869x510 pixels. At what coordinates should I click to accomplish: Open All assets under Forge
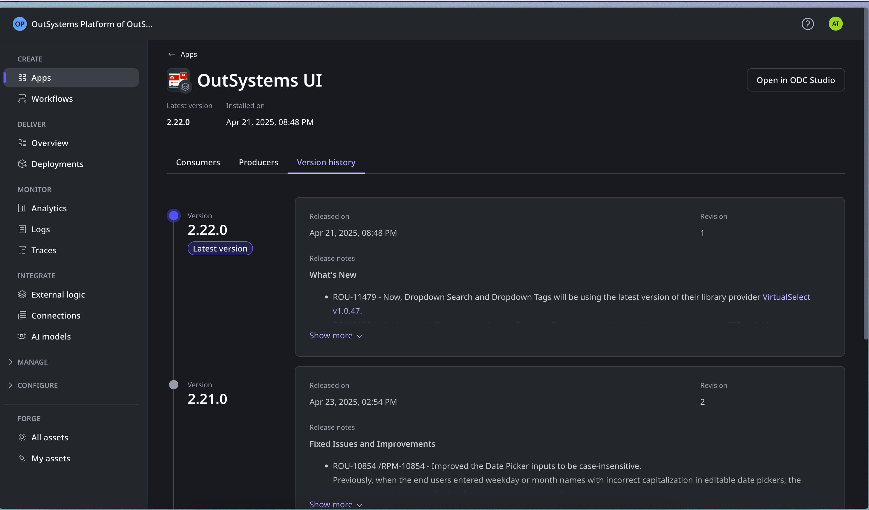point(71,437)
